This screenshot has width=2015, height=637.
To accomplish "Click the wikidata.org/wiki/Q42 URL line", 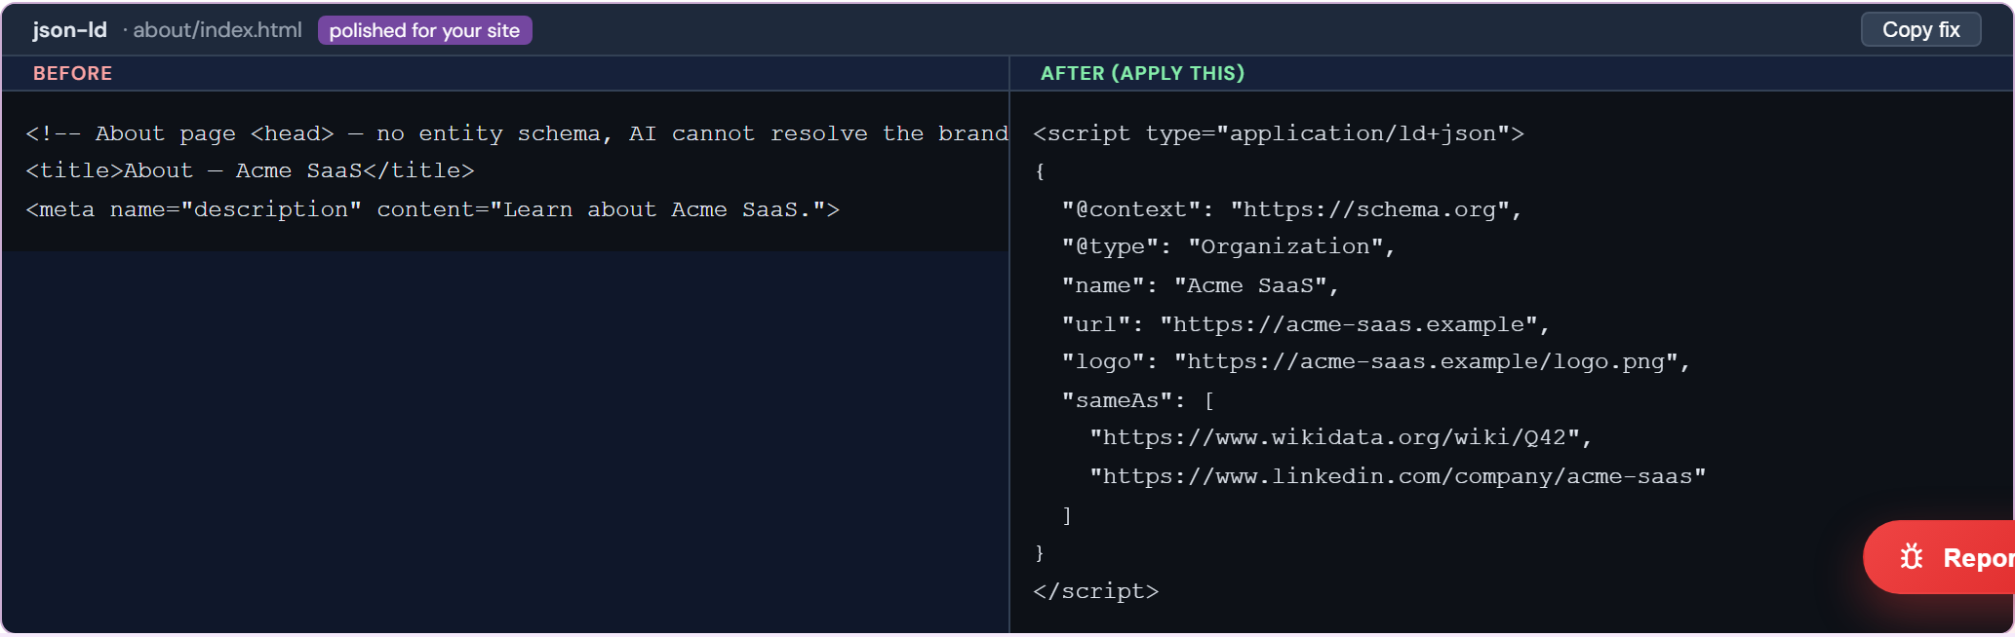I will (x=1341, y=437).
